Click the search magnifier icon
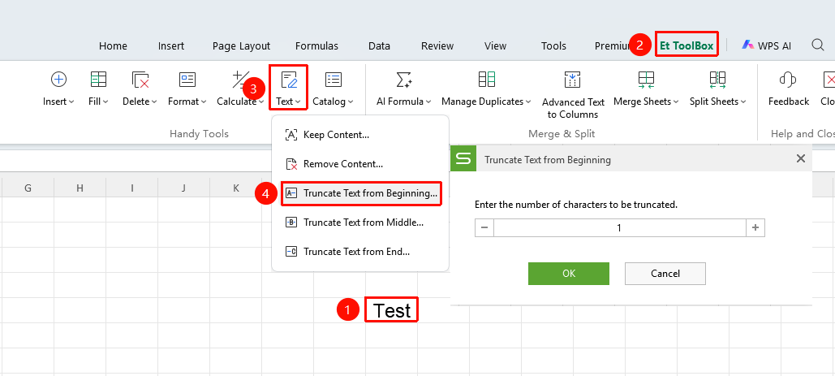 [818, 45]
